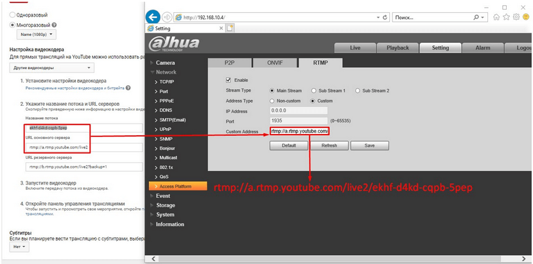Open a new browser tab
The height and width of the screenshot is (264, 533).
click(231, 28)
